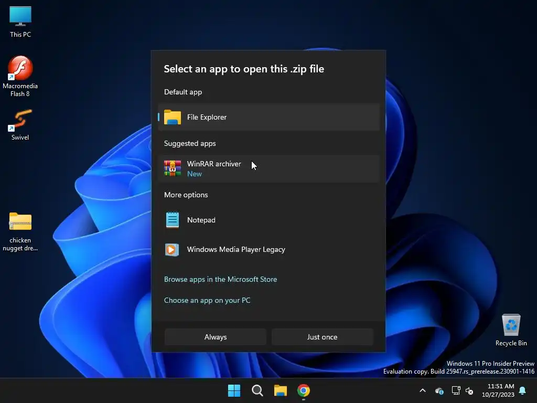Click the Just once button
Viewport: 537px width, 403px height.
coord(323,337)
